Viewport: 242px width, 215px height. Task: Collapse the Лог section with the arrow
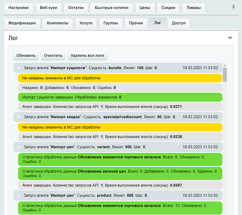(230, 38)
